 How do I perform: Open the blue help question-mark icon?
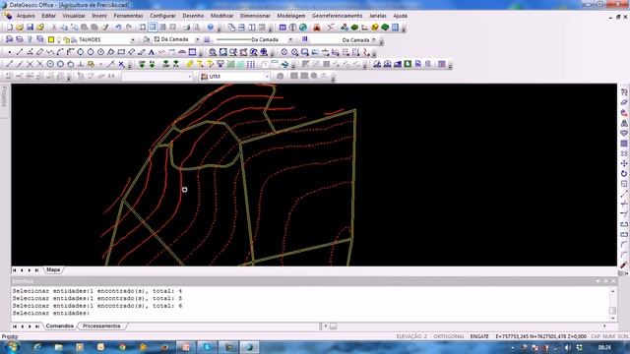coord(210,28)
